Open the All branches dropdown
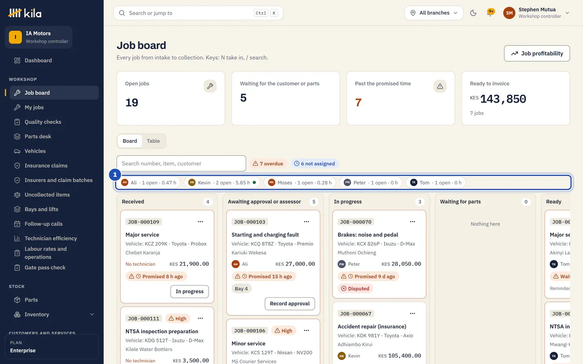Screen dimensions: 583x364 [434, 13]
